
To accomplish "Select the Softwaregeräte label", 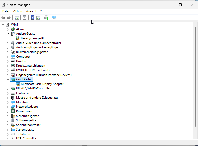I will point(26,120).
